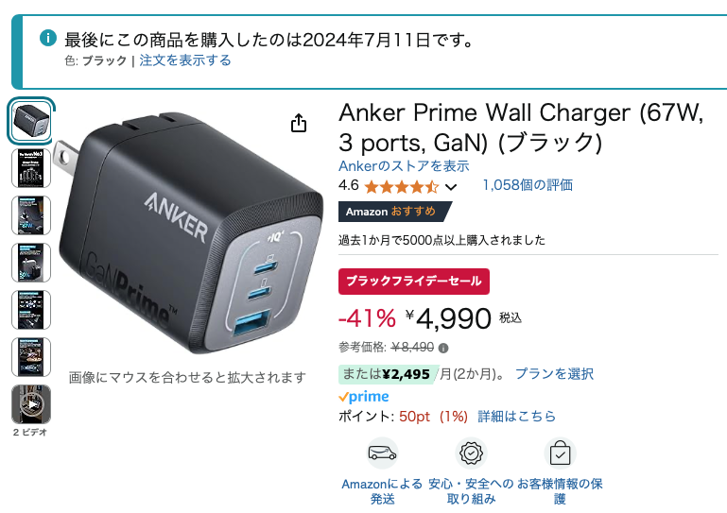Visit the Ankerのストアを表示 link
This screenshot has width=727, height=513.
pyautogui.click(x=404, y=166)
